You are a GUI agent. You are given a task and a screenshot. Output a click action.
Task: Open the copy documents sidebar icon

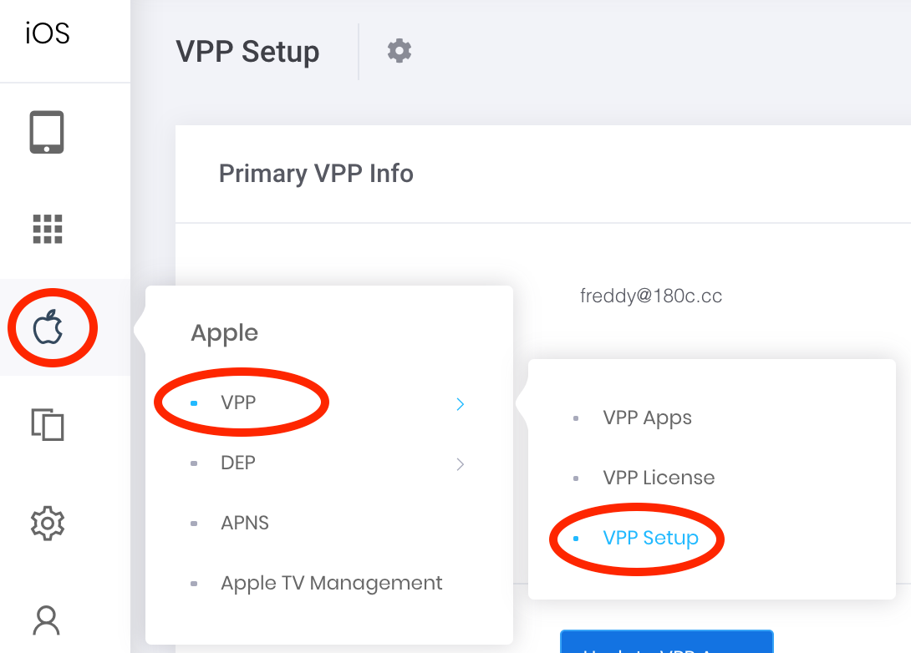[47, 424]
